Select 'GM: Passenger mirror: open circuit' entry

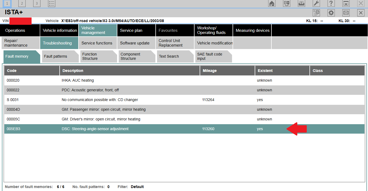(104, 110)
